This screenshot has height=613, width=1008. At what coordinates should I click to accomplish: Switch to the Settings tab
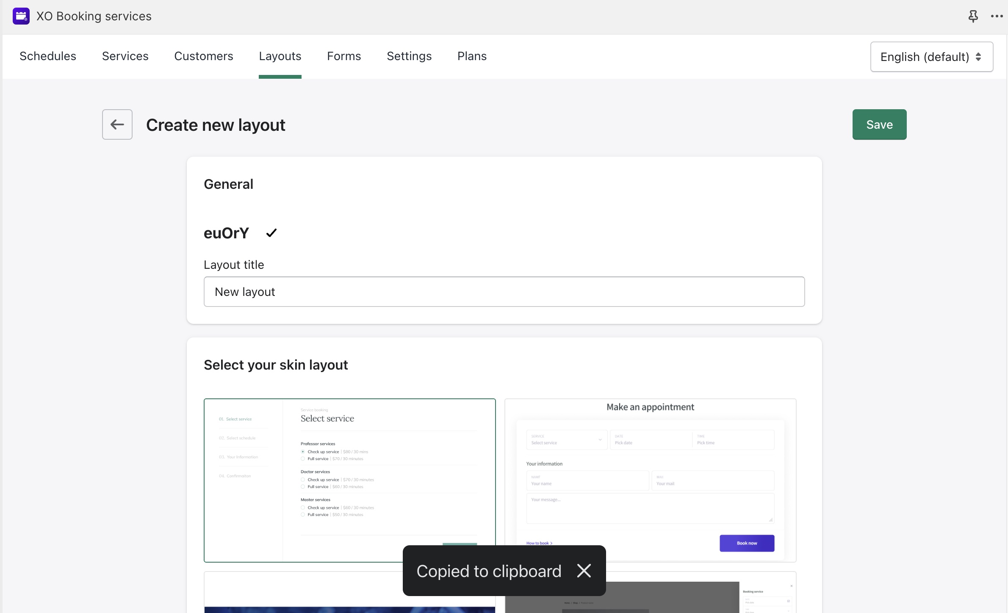409,56
